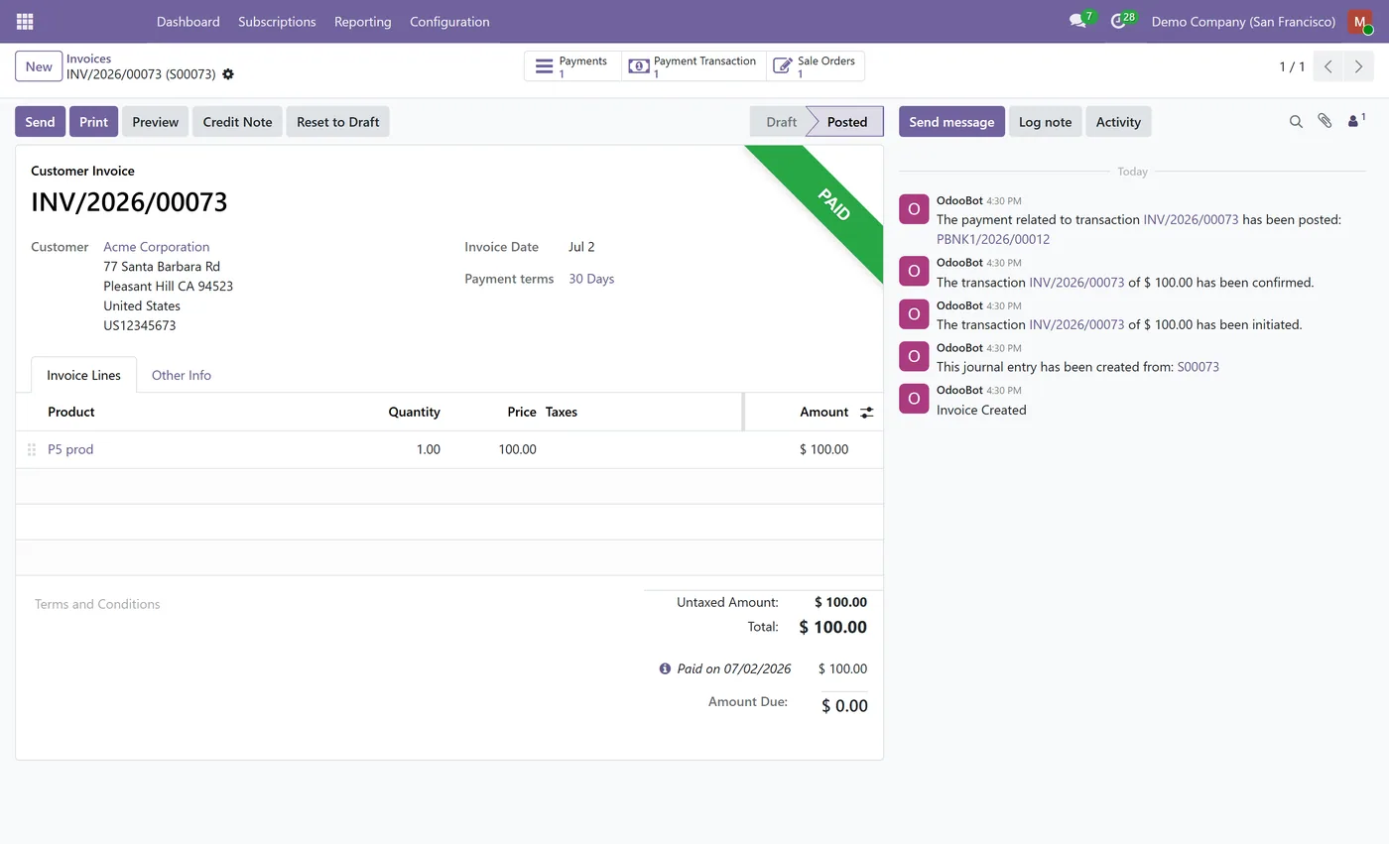Search chatter messages with the magnifier icon
Viewport: 1389px width, 844px height.
1296,121
